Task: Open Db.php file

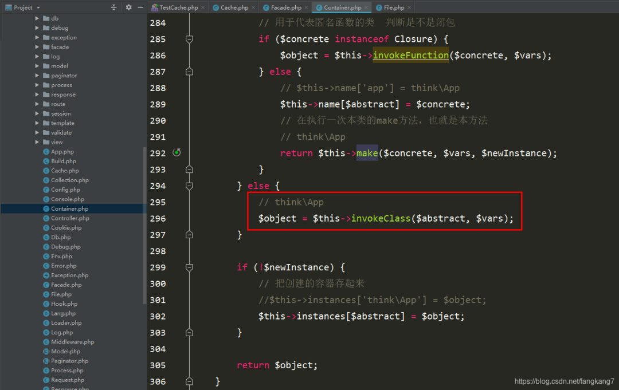Action: pyautogui.click(x=57, y=237)
